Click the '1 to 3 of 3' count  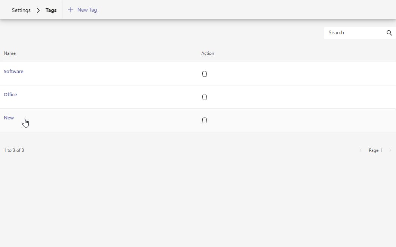pyautogui.click(x=14, y=150)
